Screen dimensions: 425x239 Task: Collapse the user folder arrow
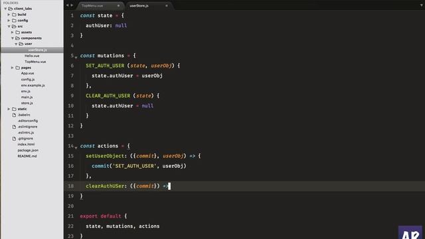16,44
